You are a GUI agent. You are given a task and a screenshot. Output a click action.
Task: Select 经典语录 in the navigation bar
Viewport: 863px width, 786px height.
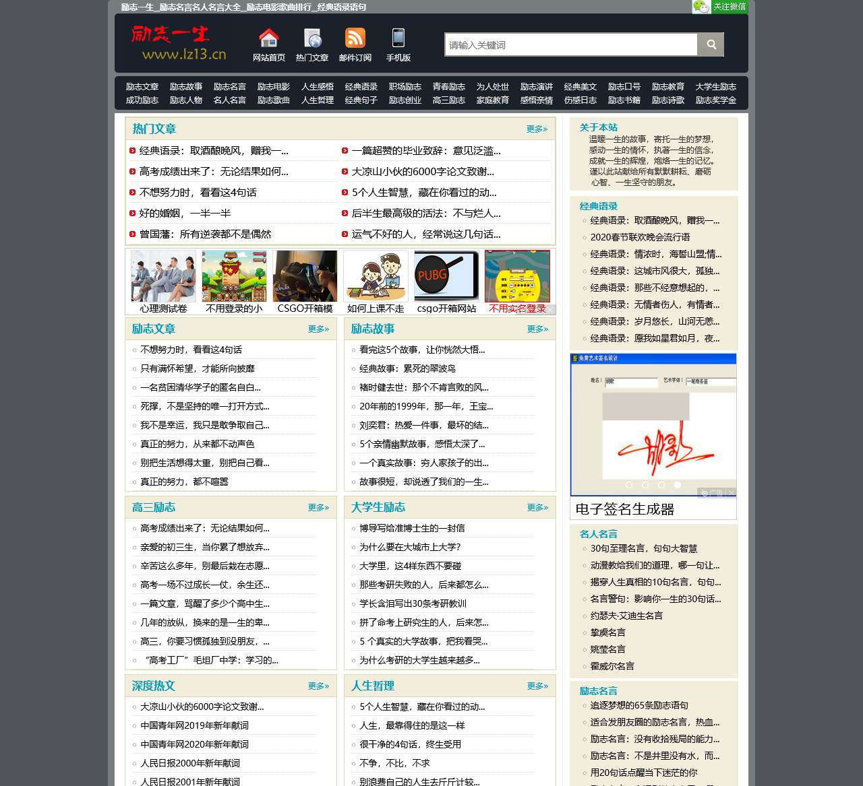(x=361, y=87)
